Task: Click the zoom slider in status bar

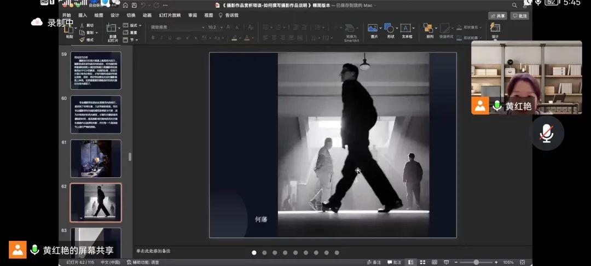Action: coord(476,262)
